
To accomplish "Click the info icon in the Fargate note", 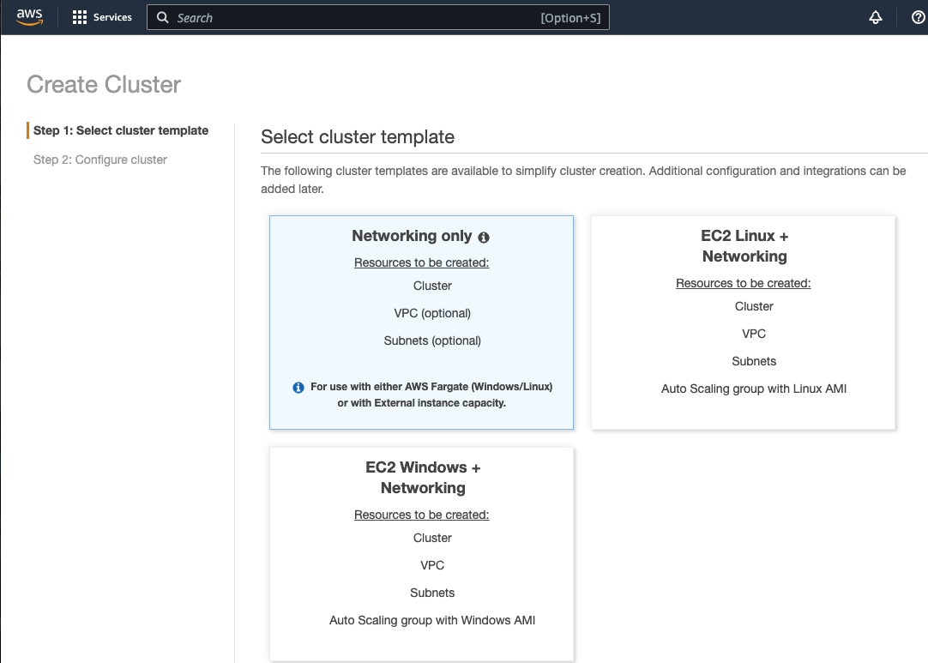I will pos(298,387).
